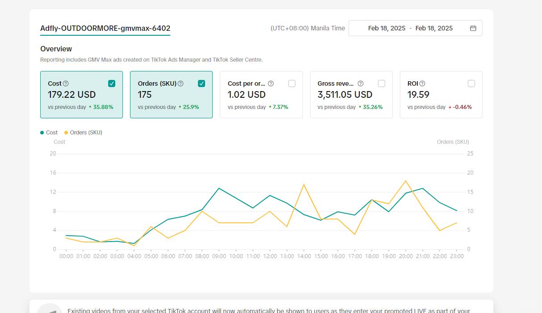Show help icon next to ROI
Viewport: 542px width, 313px height.
[422, 83]
